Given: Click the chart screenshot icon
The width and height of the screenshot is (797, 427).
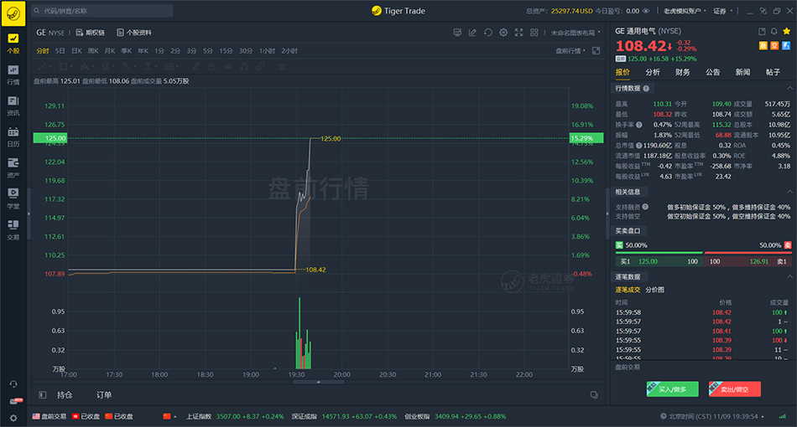Looking at the screenshot, I should (457, 33).
